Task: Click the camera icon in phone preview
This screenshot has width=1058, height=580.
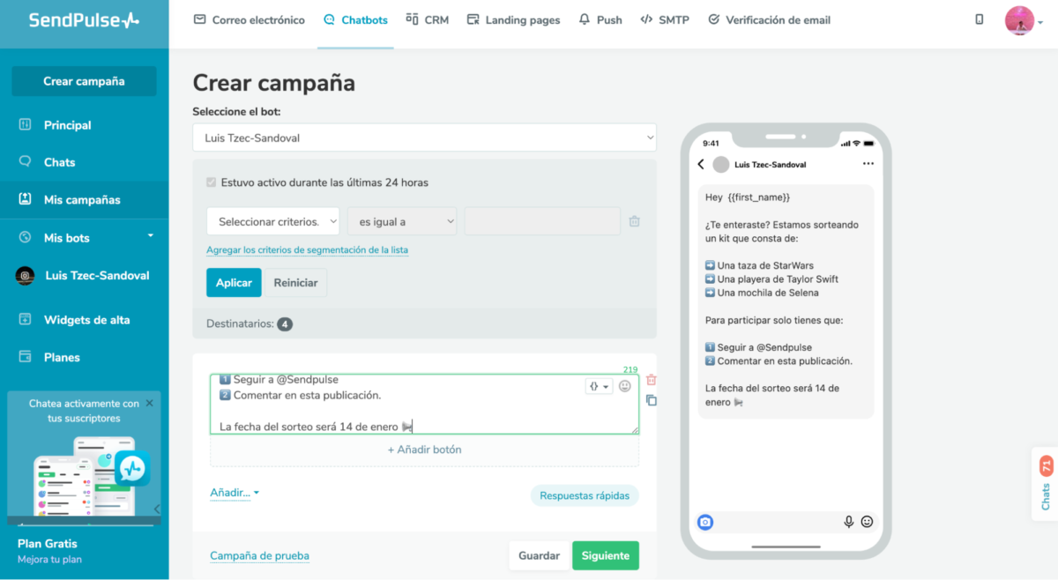Action: tap(705, 522)
